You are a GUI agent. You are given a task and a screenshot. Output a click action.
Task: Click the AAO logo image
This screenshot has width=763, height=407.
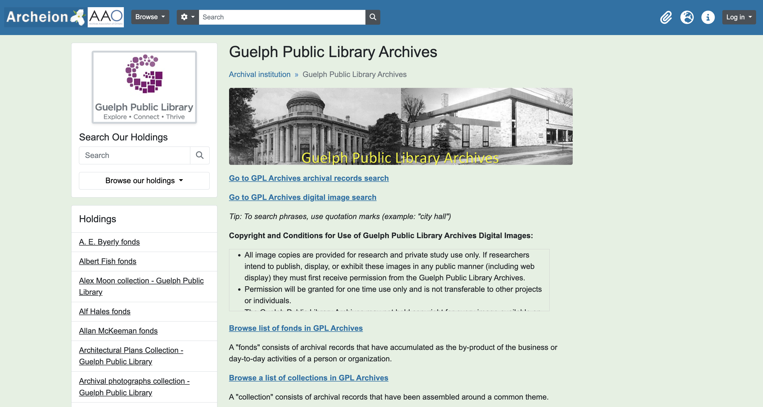[106, 17]
